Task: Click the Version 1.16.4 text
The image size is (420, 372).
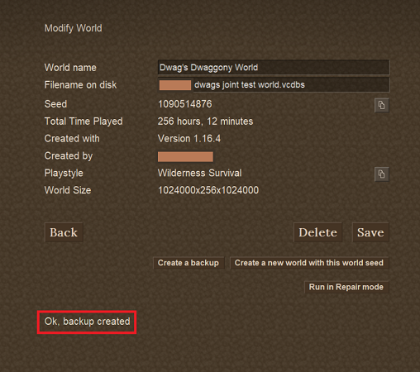Action: coord(189,139)
